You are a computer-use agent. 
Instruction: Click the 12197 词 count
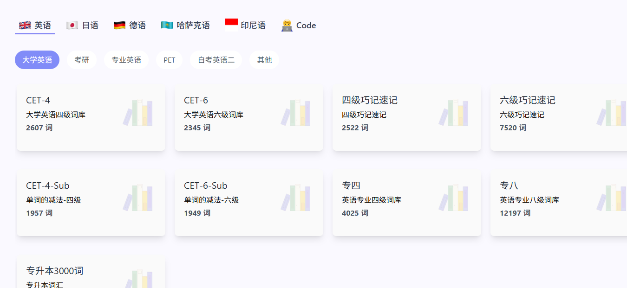(515, 213)
